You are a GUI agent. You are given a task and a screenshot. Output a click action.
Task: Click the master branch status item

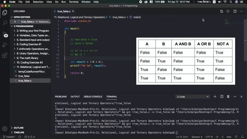point(9,137)
